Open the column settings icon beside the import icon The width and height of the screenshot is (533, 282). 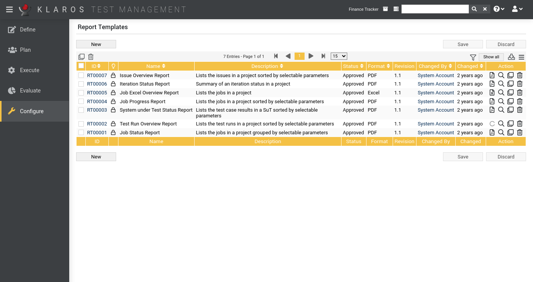pos(521,57)
